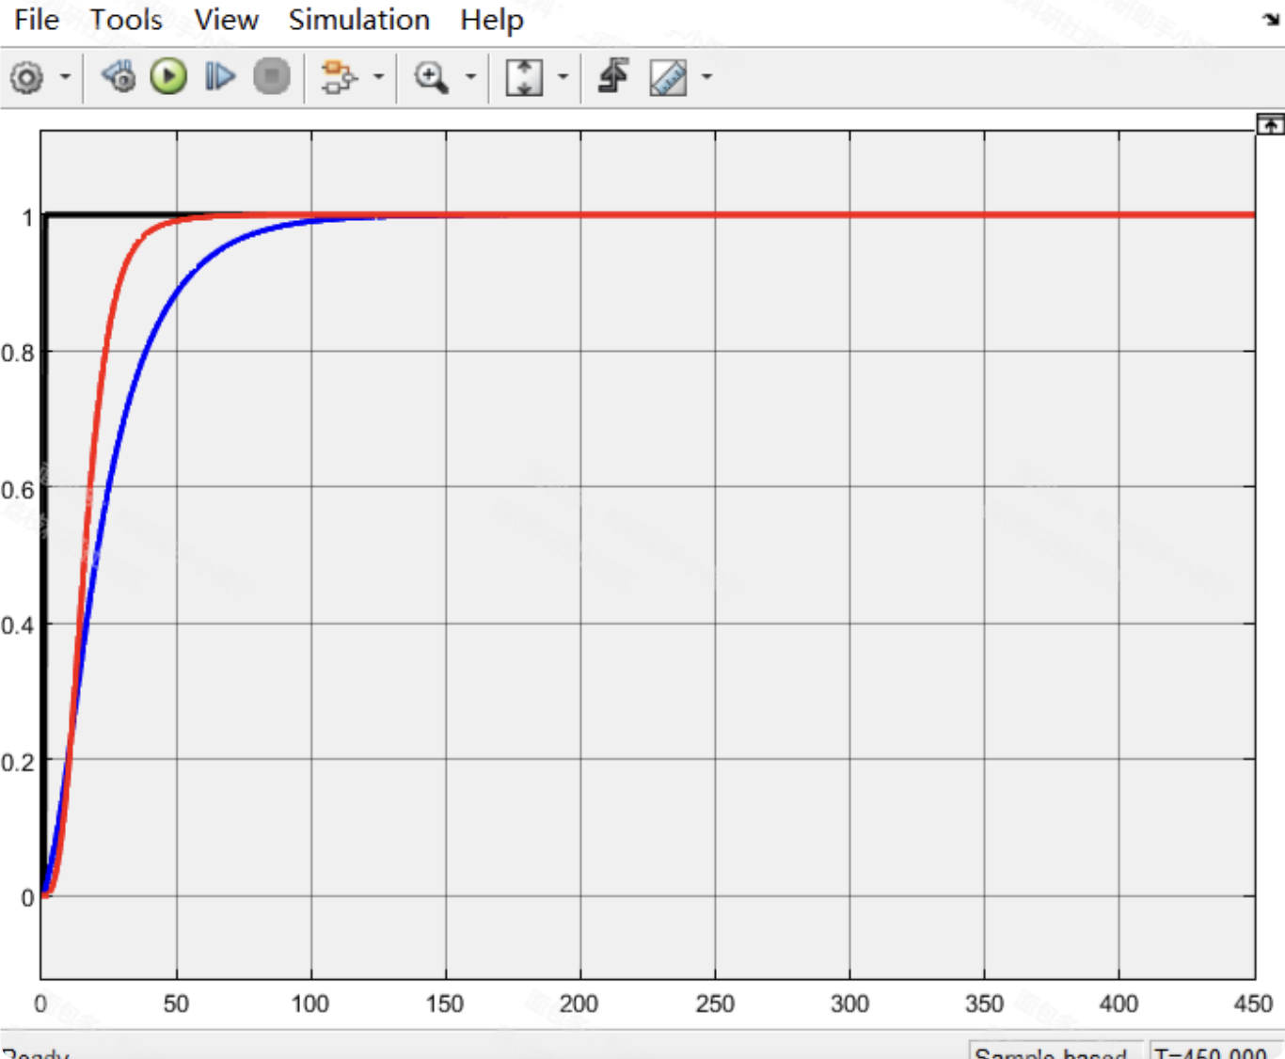1285x1059 pixels.
Task: Click the x-axis label 450
Action: tap(1252, 1004)
